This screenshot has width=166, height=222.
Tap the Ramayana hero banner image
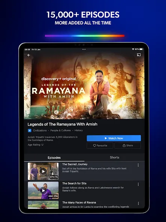84,85
